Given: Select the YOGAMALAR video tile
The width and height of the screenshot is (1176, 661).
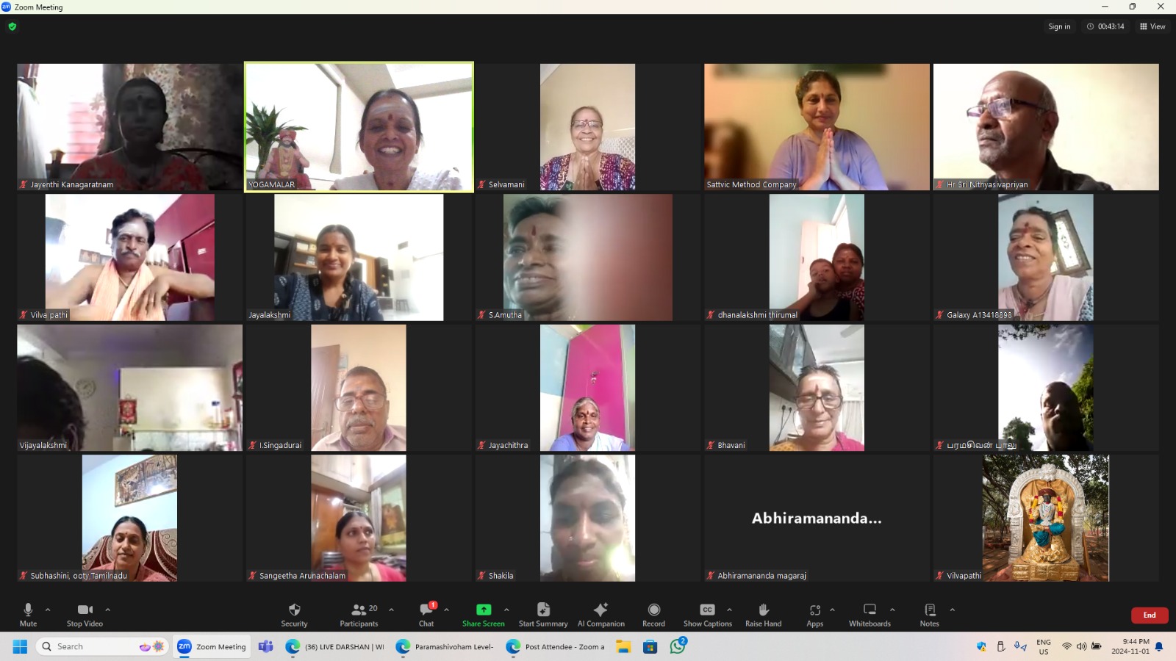Looking at the screenshot, I should (359, 127).
